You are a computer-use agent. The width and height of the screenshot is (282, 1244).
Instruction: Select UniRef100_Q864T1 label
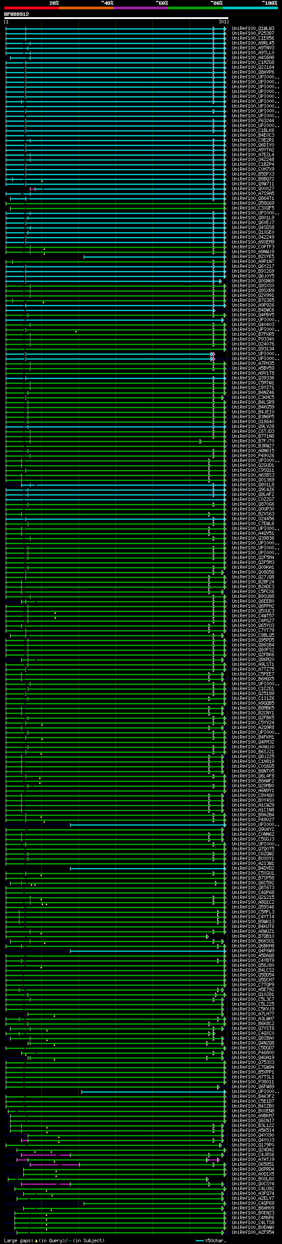[252, 198]
